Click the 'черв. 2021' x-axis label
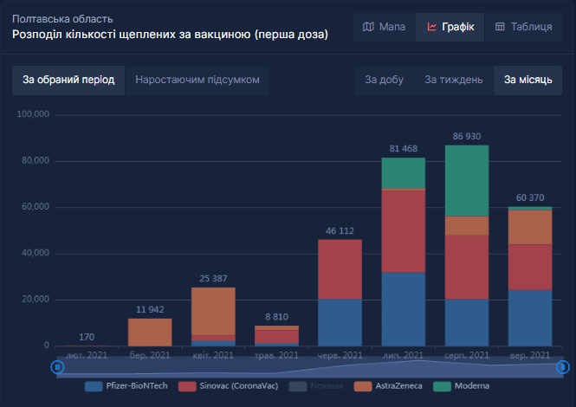The height and width of the screenshot is (407, 576). 340,355
